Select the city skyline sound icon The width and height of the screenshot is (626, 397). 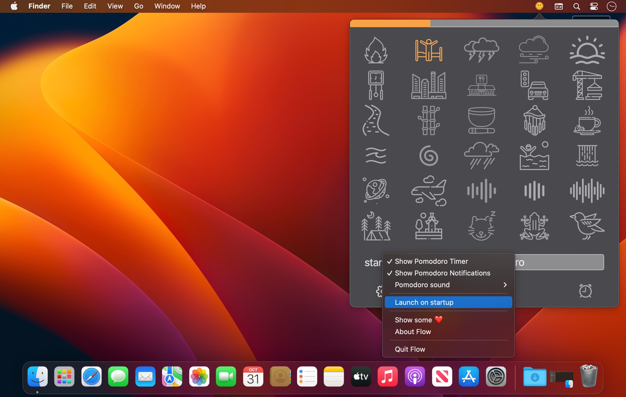(429, 85)
